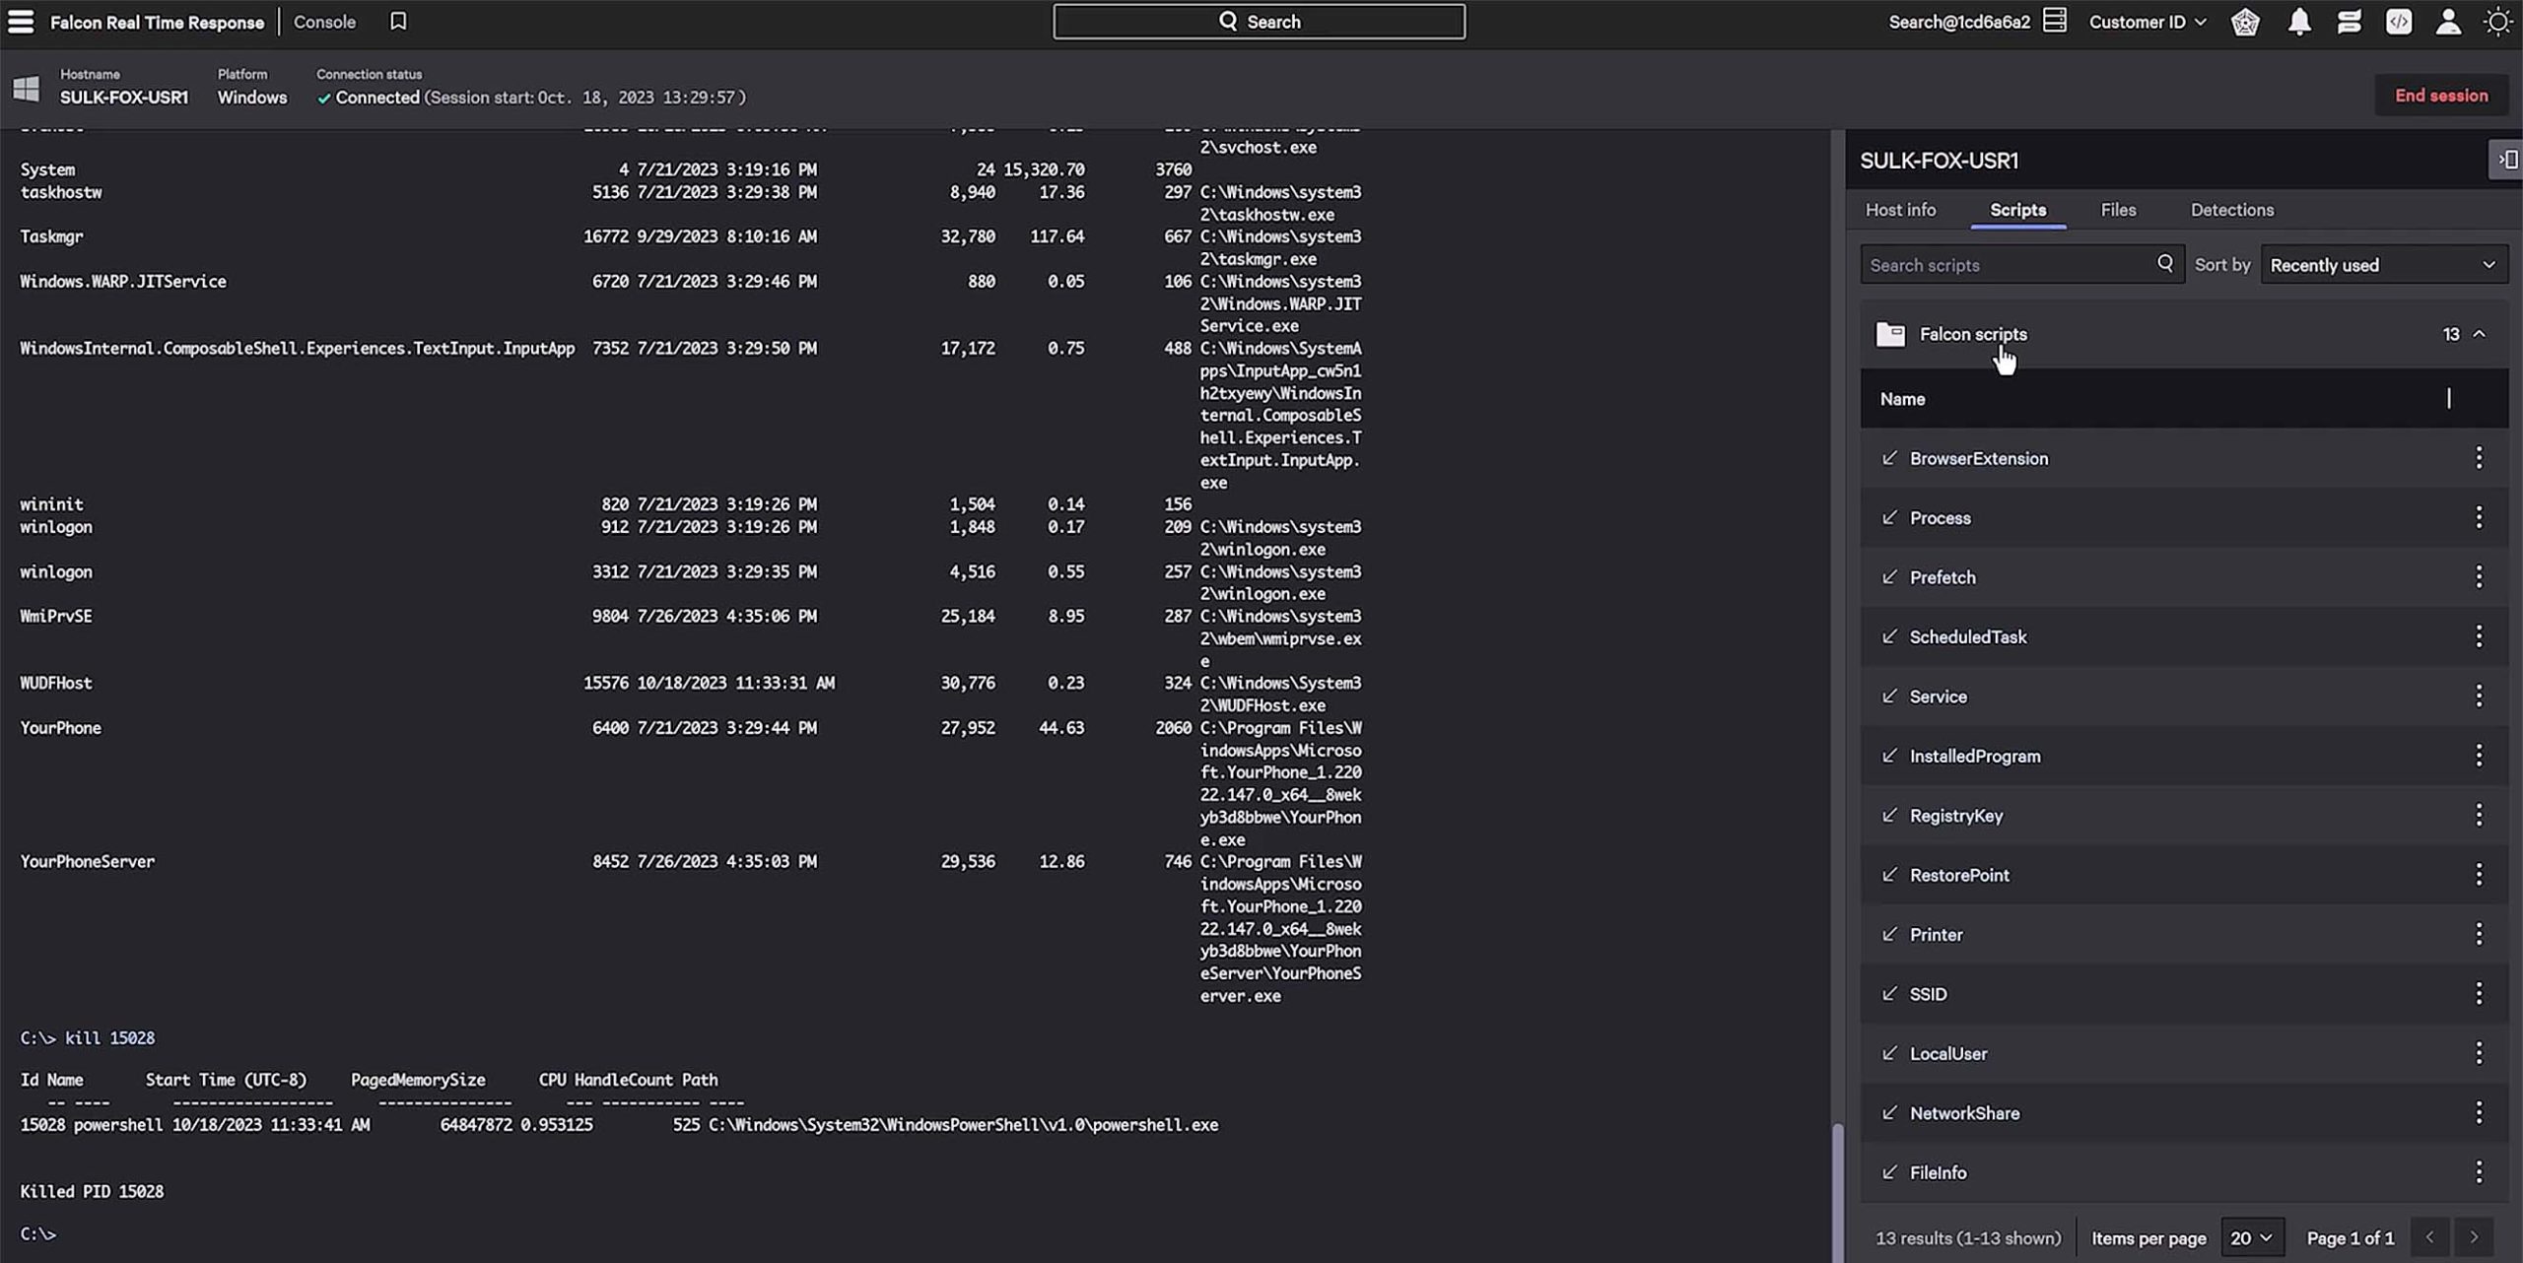The width and height of the screenshot is (2523, 1263).
Task: Open the main navigation hamburger menu
Action: pyautogui.click(x=20, y=21)
